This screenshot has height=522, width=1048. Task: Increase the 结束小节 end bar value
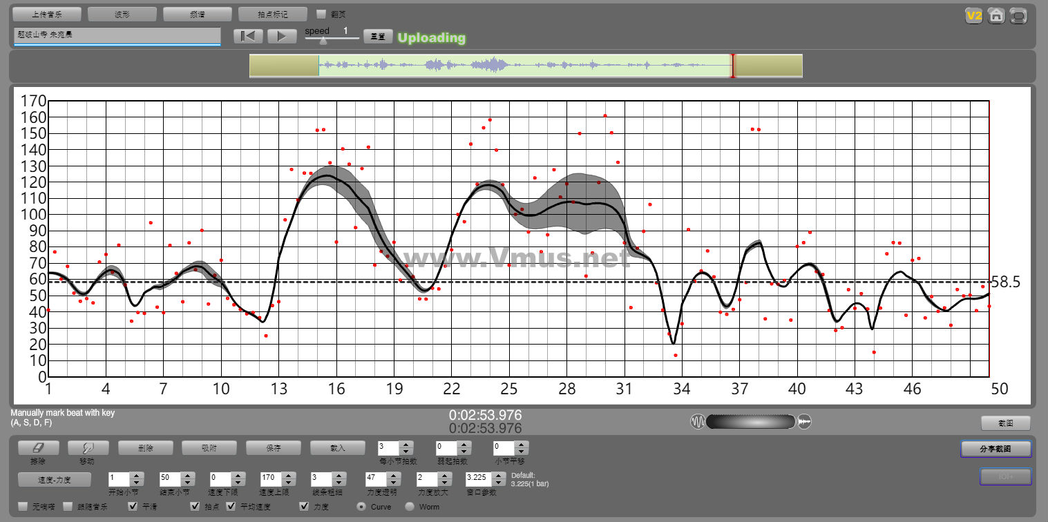[187, 475]
